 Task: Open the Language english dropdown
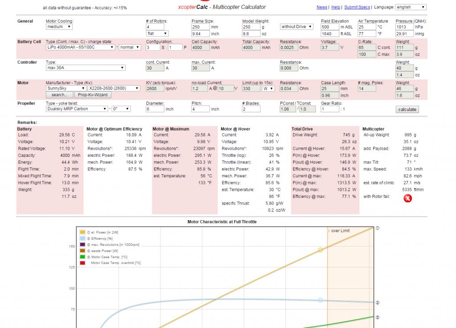click(411, 7)
